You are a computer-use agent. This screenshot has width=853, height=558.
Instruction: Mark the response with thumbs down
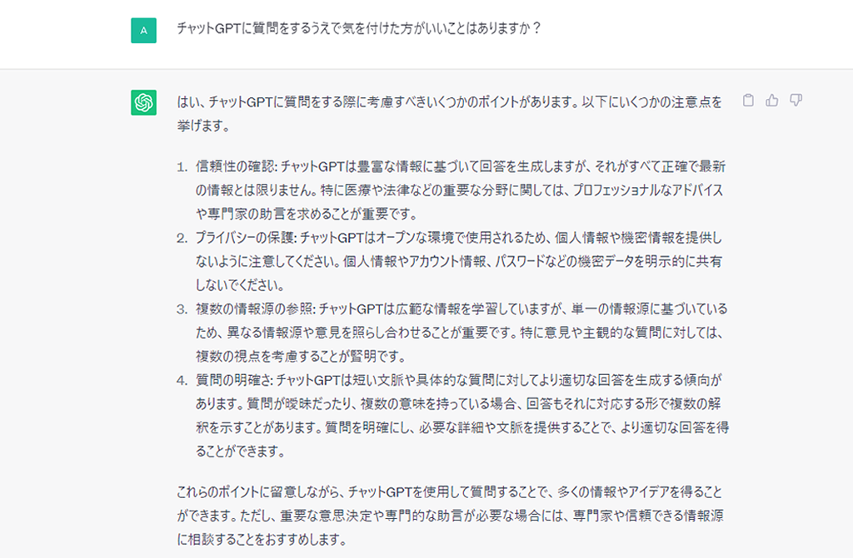(x=796, y=101)
